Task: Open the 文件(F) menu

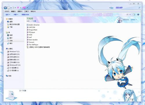Action: point(7,11)
